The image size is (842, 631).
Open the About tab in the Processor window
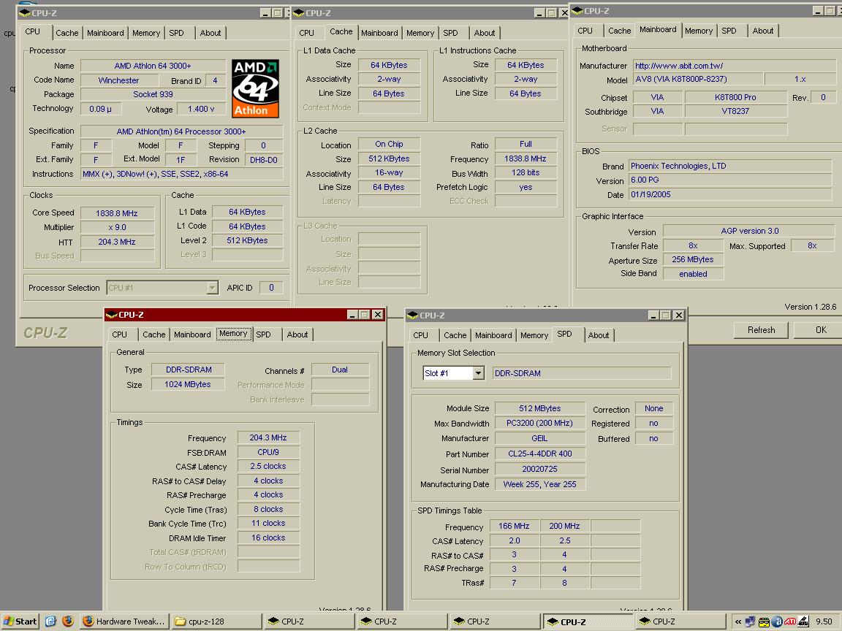(x=210, y=33)
